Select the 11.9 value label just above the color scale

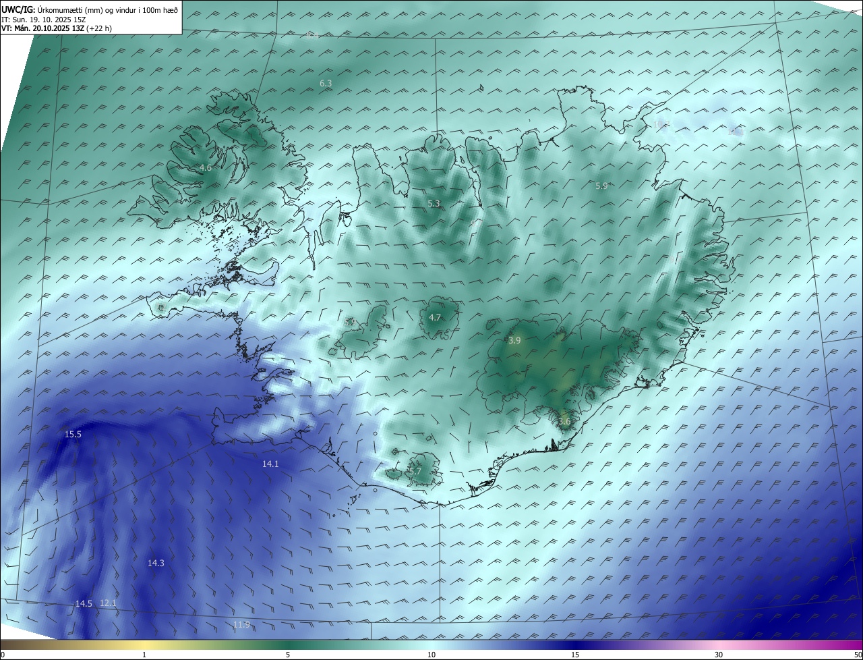[x=241, y=625]
